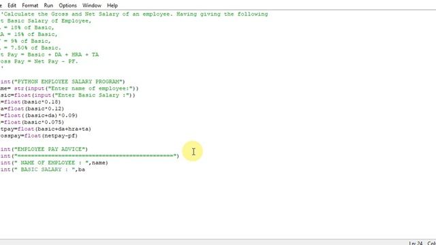The width and height of the screenshot is (436, 245).
Task: Open the Edit menu
Action: click(12, 5)
